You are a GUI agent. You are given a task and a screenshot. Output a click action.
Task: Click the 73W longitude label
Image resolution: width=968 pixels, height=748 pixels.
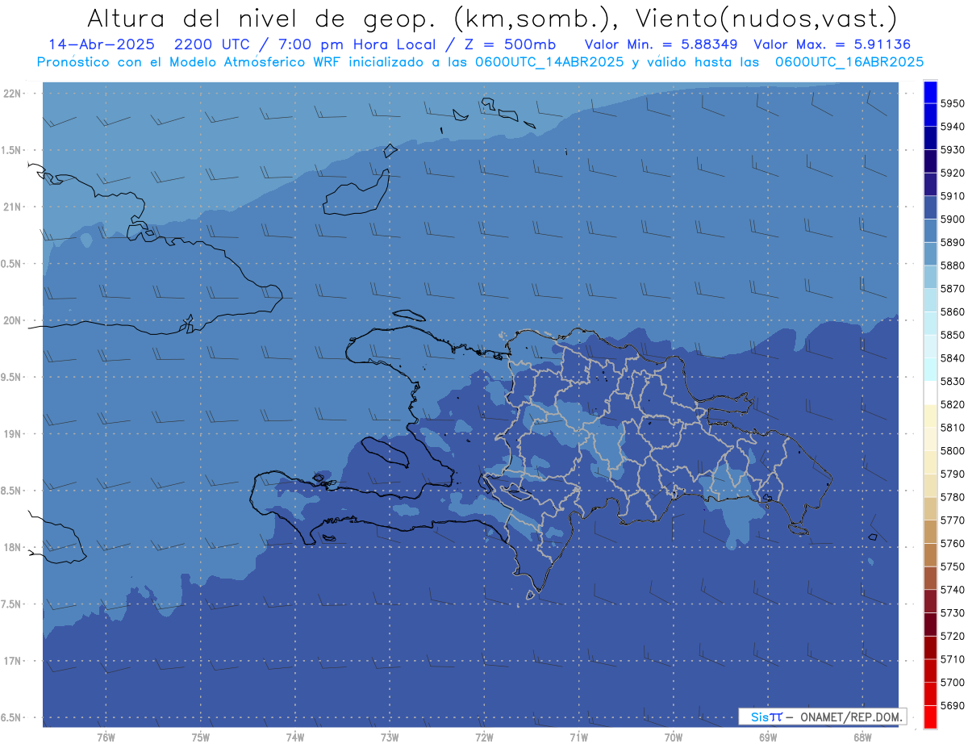tap(390, 737)
